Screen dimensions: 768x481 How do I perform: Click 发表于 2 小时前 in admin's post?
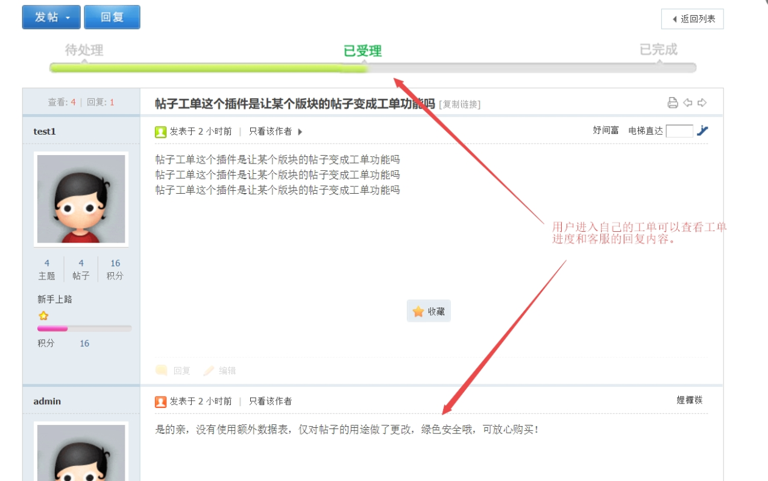[201, 401]
